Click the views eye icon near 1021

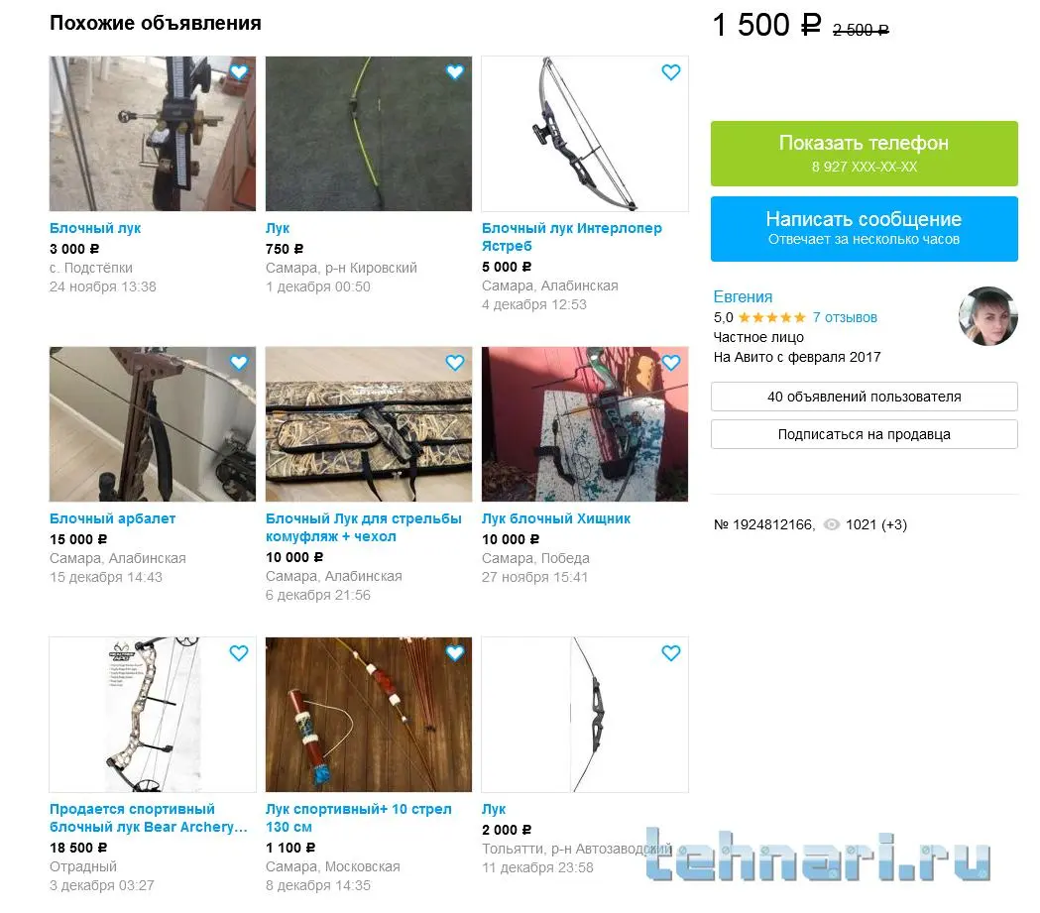831,524
